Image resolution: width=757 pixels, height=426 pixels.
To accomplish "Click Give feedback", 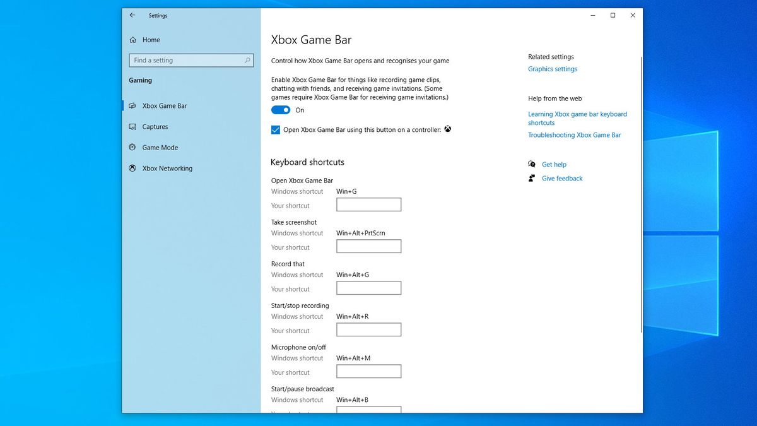I will tap(561, 178).
